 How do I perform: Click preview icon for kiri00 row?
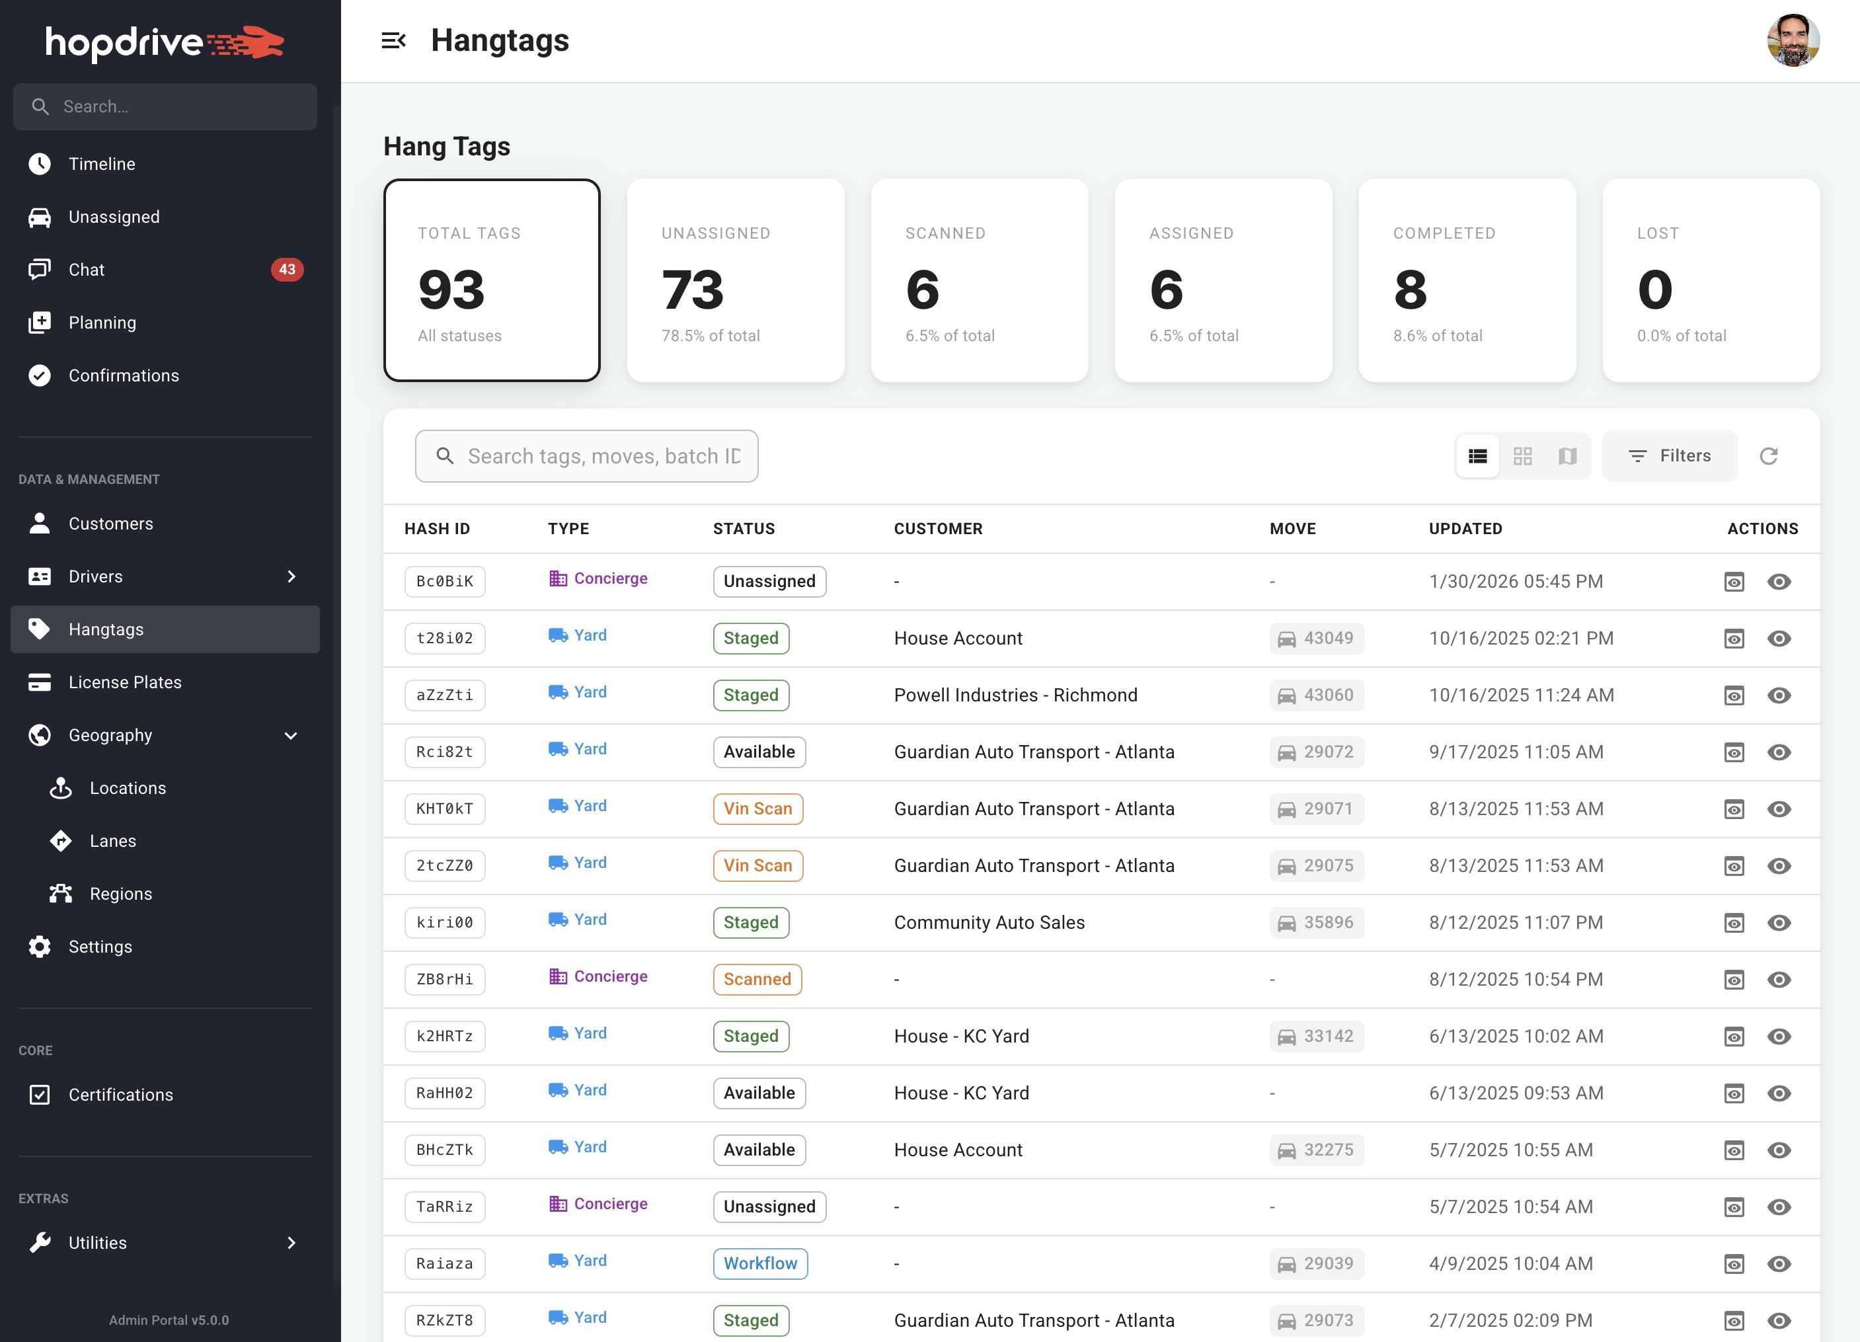pyautogui.click(x=1734, y=923)
